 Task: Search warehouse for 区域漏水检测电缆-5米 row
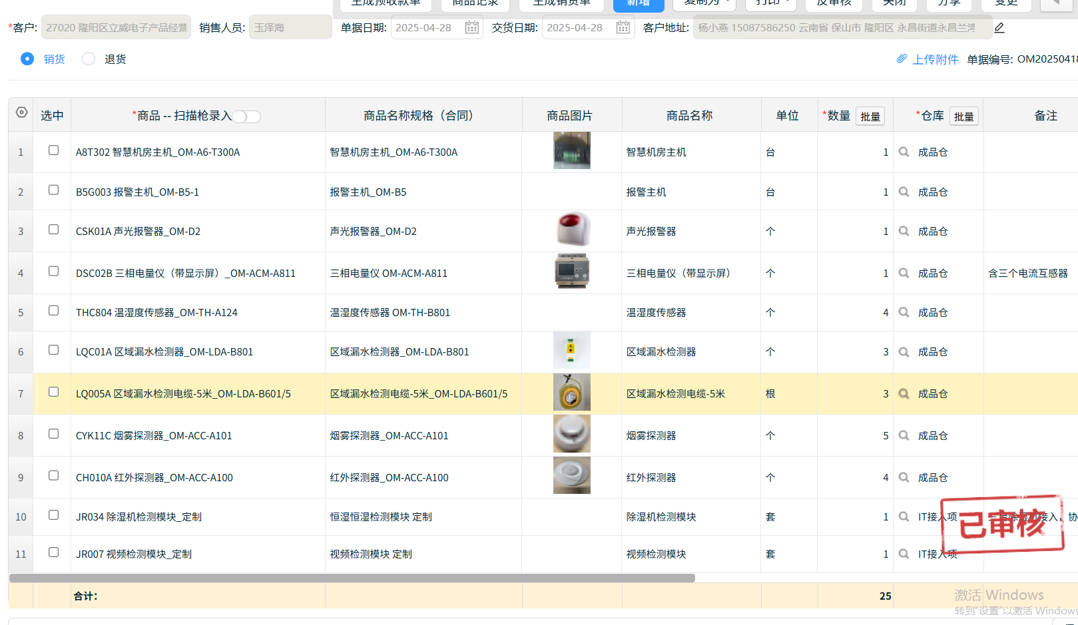coord(904,393)
